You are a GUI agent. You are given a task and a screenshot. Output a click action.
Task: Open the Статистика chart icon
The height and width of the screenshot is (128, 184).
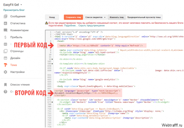(x=5, y=23)
